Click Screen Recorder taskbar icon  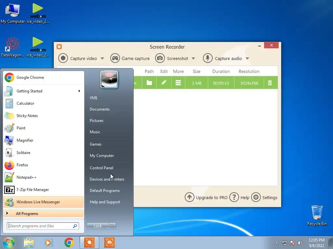pyautogui.click(x=89, y=243)
